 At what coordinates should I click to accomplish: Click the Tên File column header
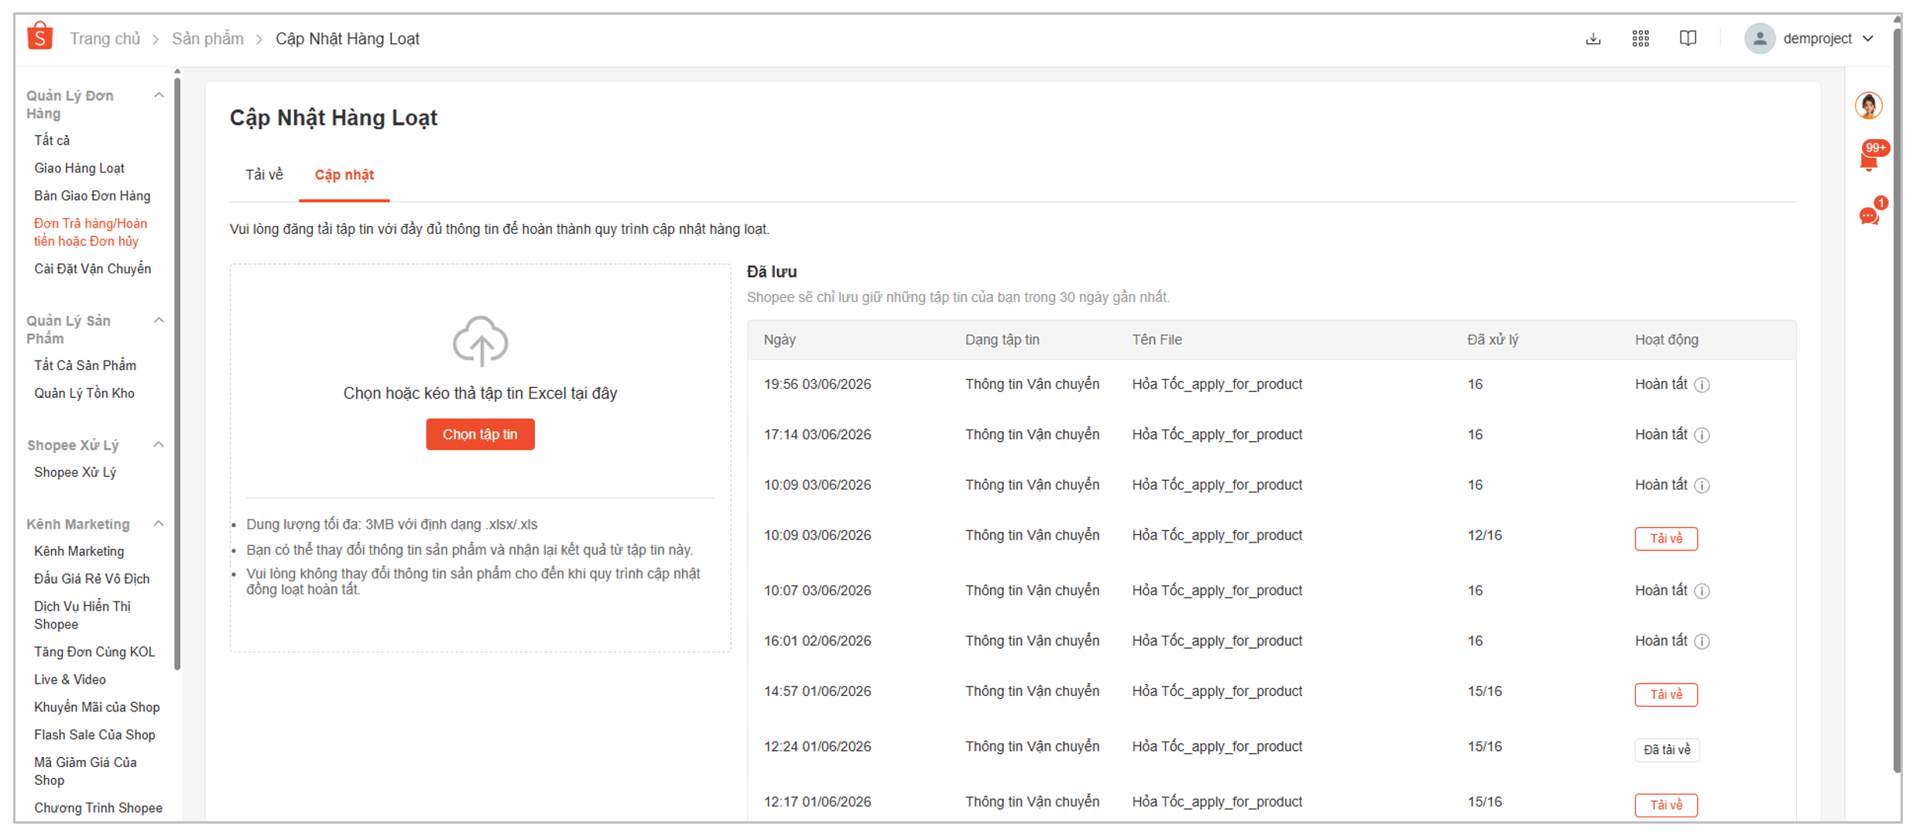point(1157,340)
